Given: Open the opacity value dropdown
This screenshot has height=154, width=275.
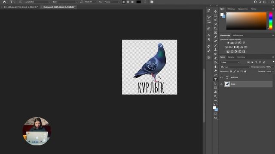Looking at the screenshot, I should pos(273,67).
